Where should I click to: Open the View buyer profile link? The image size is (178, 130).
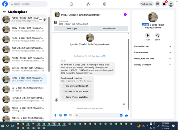pos(99,56)
